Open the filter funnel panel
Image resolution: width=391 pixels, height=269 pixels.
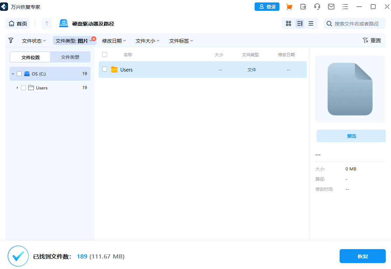click(x=11, y=41)
